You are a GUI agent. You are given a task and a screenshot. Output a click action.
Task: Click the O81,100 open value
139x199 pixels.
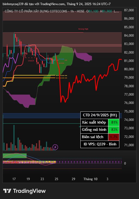coord(92,11)
